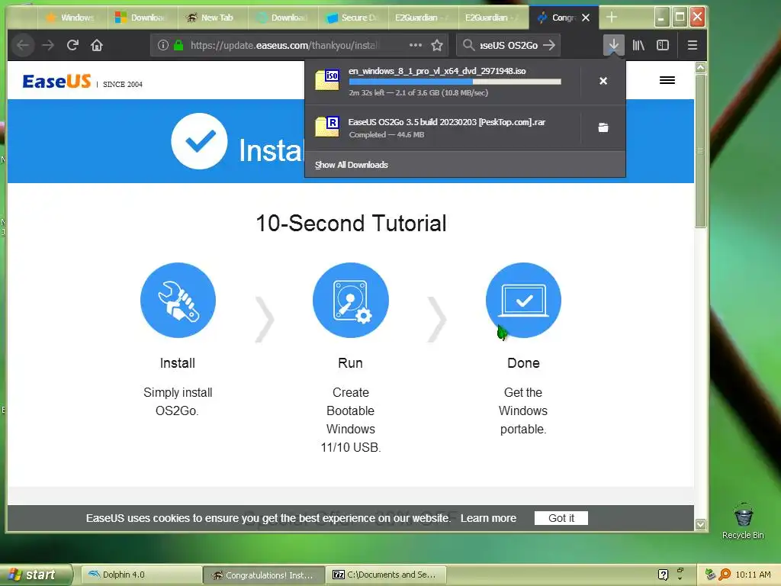Click the back arrow navigation button
The height and width of the screenshot is (586, 781).
click(23, 45)
